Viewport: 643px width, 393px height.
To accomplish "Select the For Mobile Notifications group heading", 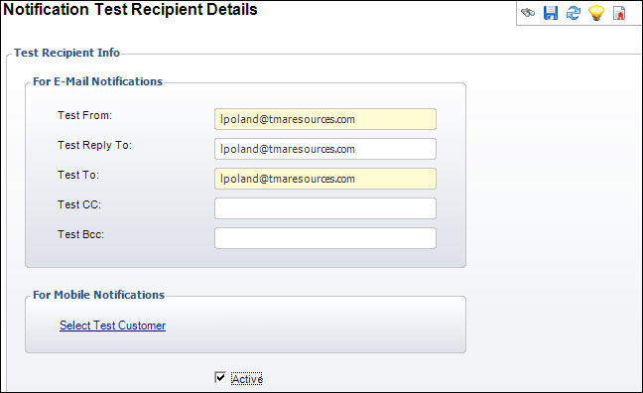I will [x=98, y=295].
